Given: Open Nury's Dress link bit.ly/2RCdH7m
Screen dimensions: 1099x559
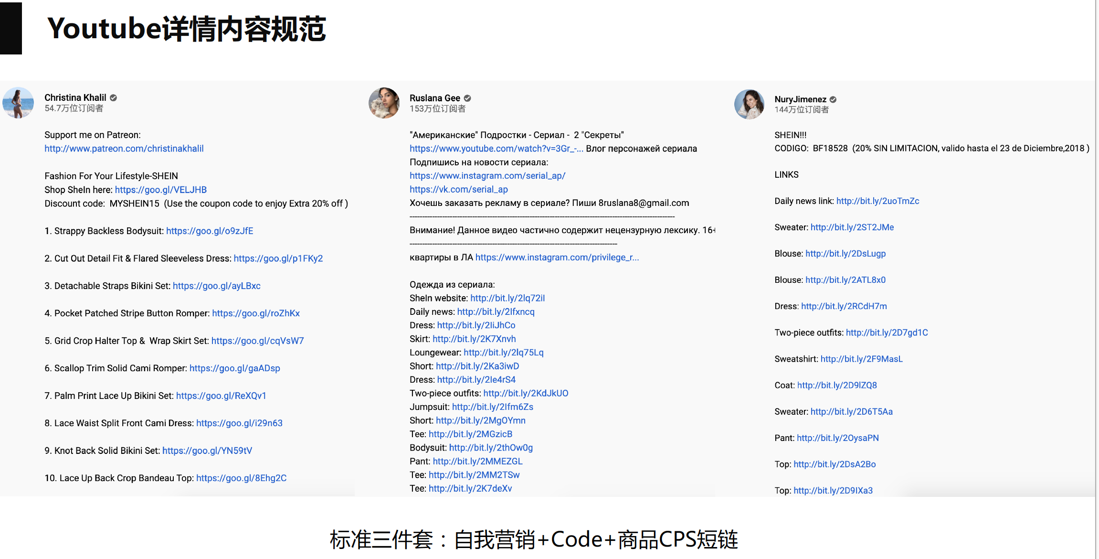Looking at the screenshot, I should pyautogui.click(x=844, y=306).
